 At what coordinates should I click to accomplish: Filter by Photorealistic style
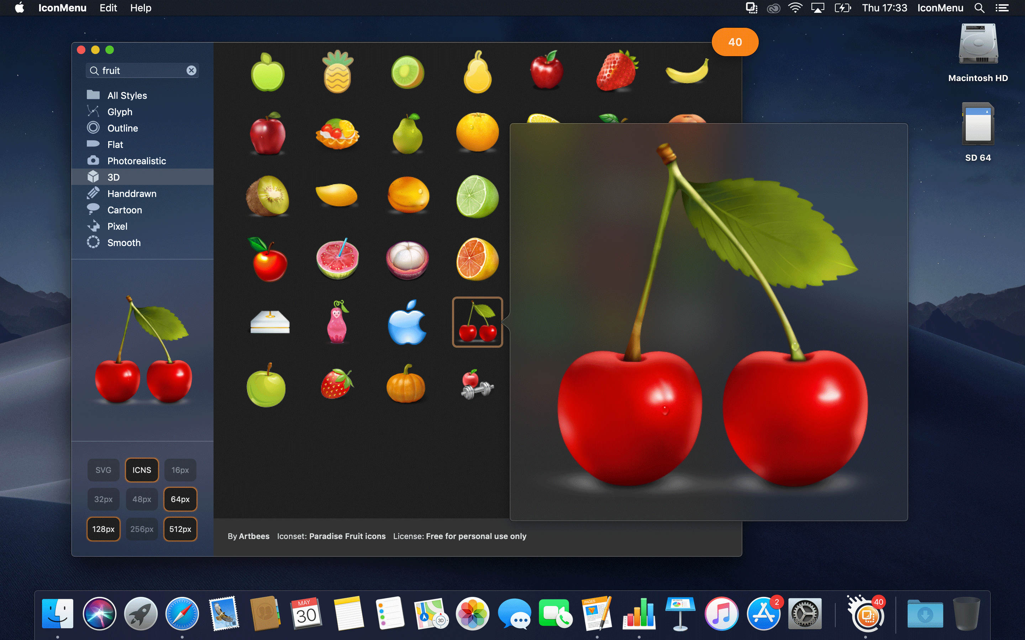[142, 161]
